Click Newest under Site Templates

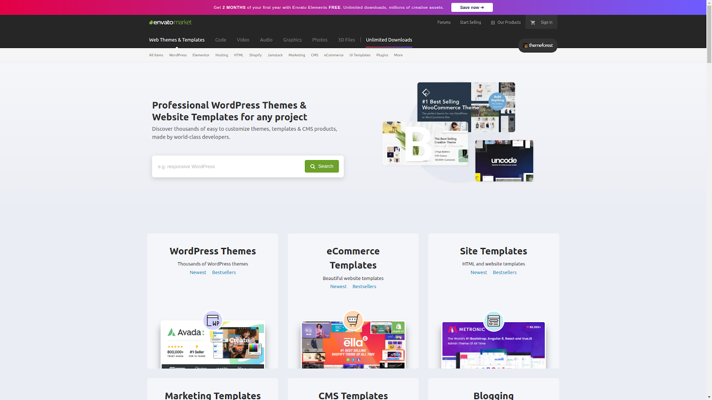click(479, 272)
